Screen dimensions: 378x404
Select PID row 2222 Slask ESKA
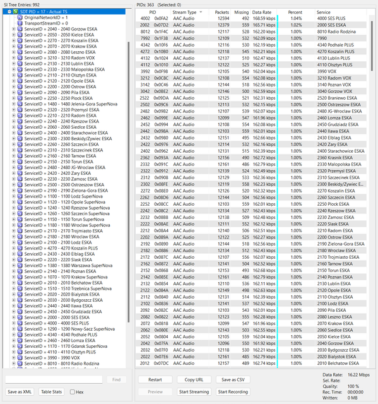pyautogui.click(x=251, y=224)
